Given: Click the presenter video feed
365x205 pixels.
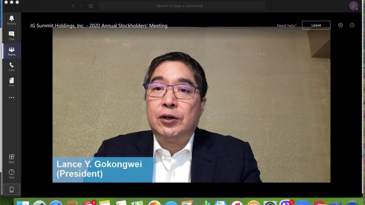Looking at the screenshot, I should click(191, 105).
